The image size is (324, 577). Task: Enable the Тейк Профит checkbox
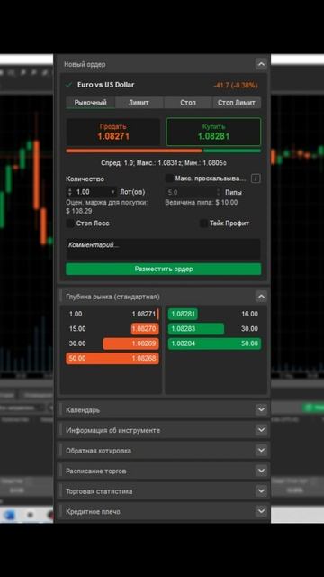click(x=203, y=224)
